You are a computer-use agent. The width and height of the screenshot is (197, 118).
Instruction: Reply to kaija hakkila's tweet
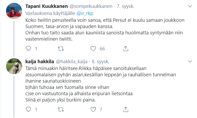29,109
